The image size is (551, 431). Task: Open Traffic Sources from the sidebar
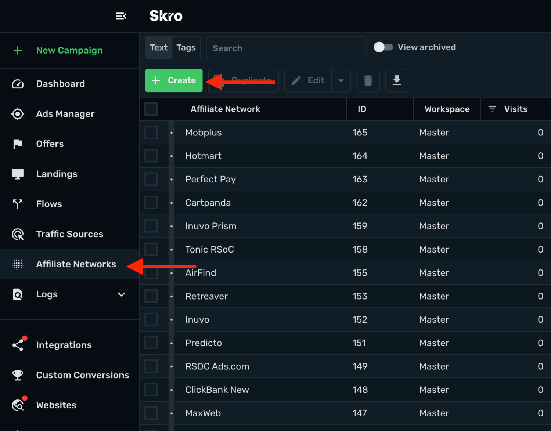pos(70,234)
